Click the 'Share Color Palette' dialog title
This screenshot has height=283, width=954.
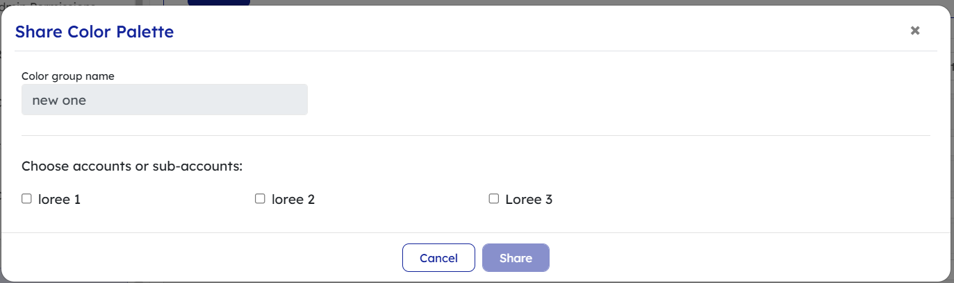(x=94, y=31)
